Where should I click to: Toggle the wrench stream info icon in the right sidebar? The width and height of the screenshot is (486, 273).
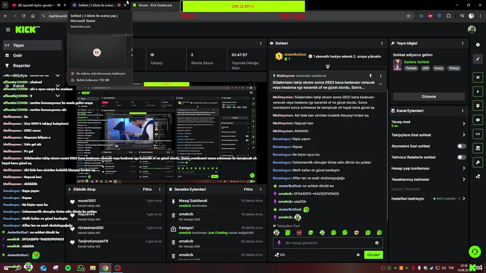point(478,162)
